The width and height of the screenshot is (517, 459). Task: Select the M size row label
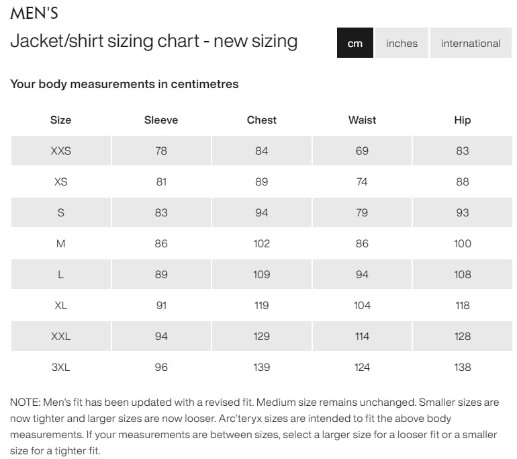pos(60,244)
